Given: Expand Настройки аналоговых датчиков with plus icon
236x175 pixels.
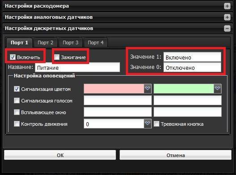Looking at the screenshot, I should tap(227, 17).
